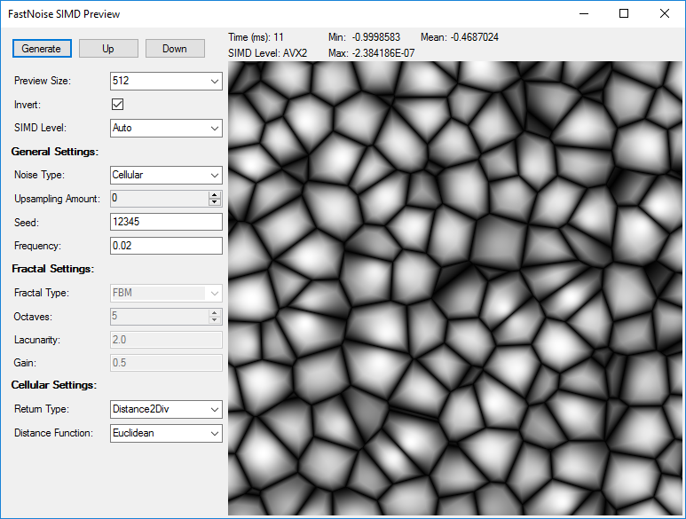Expand the Distance Function dropdown
The height and width of the screenshot is (519, 686).
tap(165, 433)
